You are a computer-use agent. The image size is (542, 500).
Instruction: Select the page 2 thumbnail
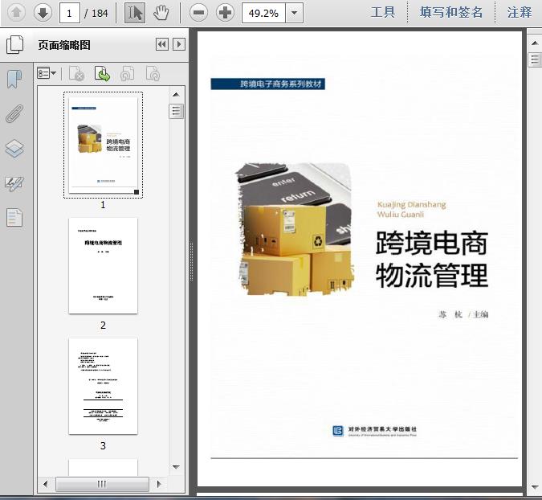pos(103,265)
